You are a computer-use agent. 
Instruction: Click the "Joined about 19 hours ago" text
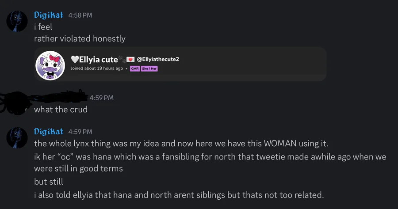[x=97, y=68]
